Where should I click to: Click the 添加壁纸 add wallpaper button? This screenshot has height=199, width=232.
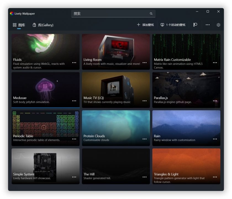point(145,25)
